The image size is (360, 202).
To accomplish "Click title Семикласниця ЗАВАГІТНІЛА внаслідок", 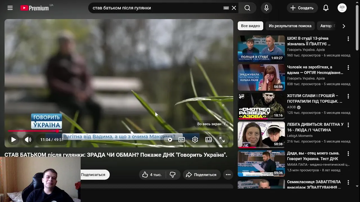I will pyautogui.click(x=314, y=184).
